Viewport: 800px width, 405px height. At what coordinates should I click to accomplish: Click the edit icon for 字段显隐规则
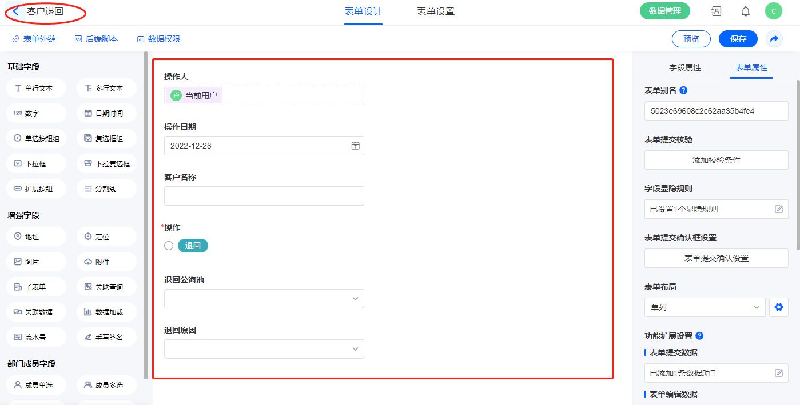pyautogui.click(x=778, y=209)
